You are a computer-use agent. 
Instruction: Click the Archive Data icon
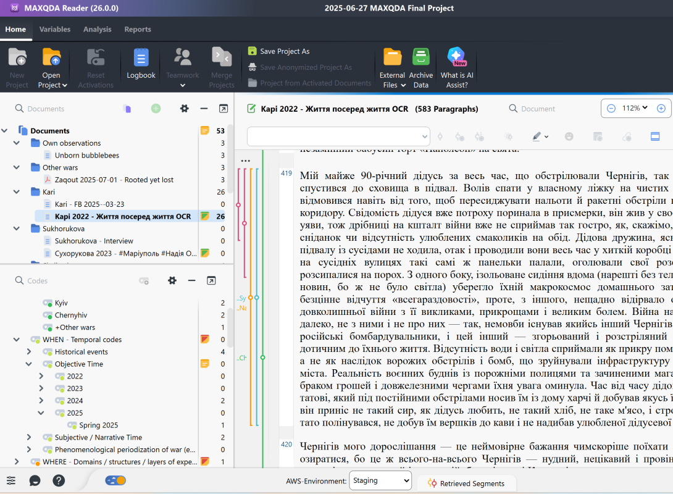420,57
